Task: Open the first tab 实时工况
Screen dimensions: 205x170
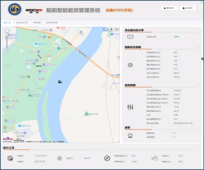Action: point(7,23)
